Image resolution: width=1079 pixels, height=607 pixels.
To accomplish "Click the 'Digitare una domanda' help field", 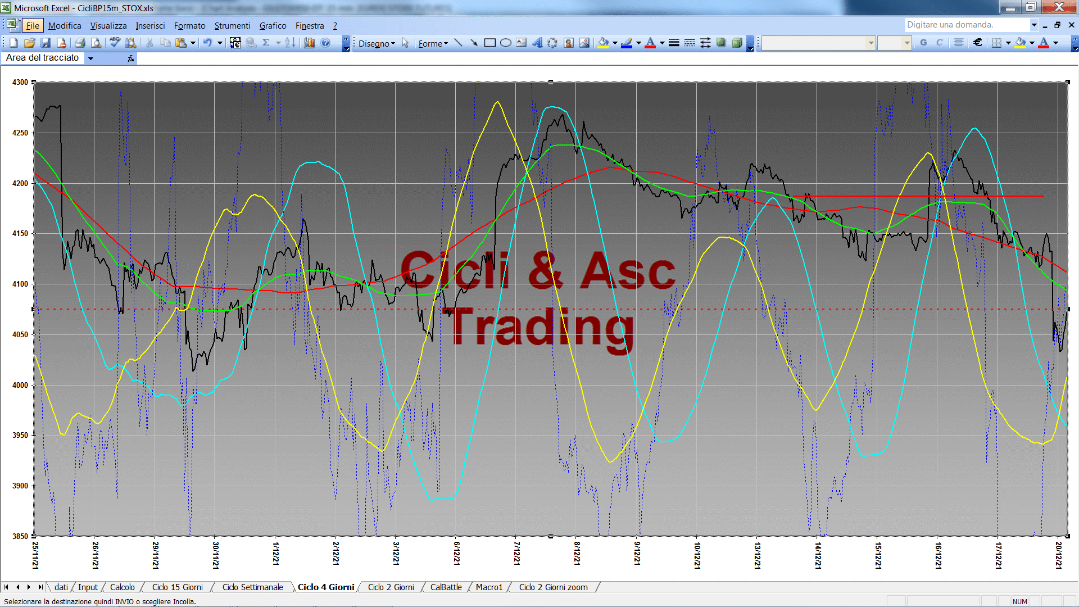I will [967, 25].
